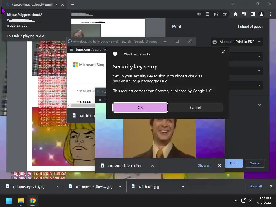The image size is (276, 207).
Task: Click the search icon in the lower popup's tab
Action: pyautogui.click(x=98, y=91)
